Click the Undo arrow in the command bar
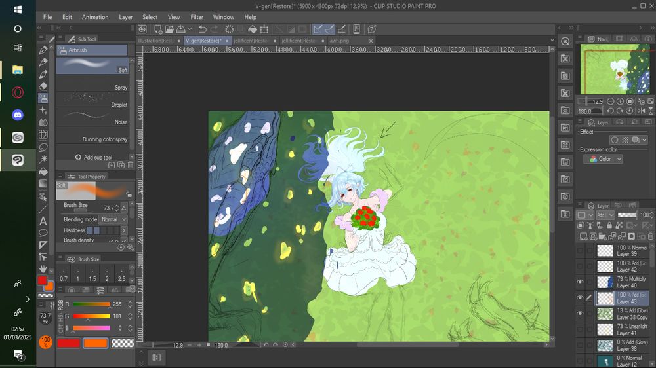This screenshot has height=368, width=656. 203,29
